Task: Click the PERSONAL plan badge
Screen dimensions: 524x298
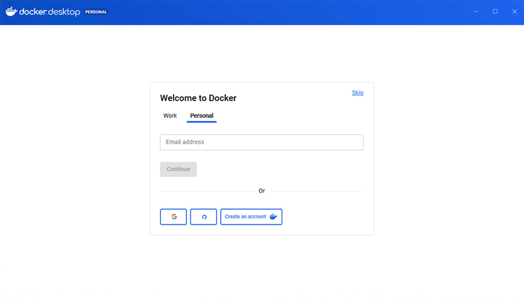Action: [96, 12]
